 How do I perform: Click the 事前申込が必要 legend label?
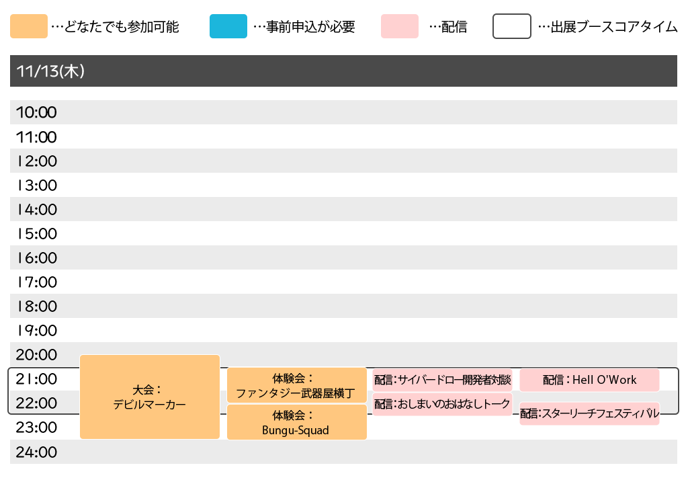point(304,28)
